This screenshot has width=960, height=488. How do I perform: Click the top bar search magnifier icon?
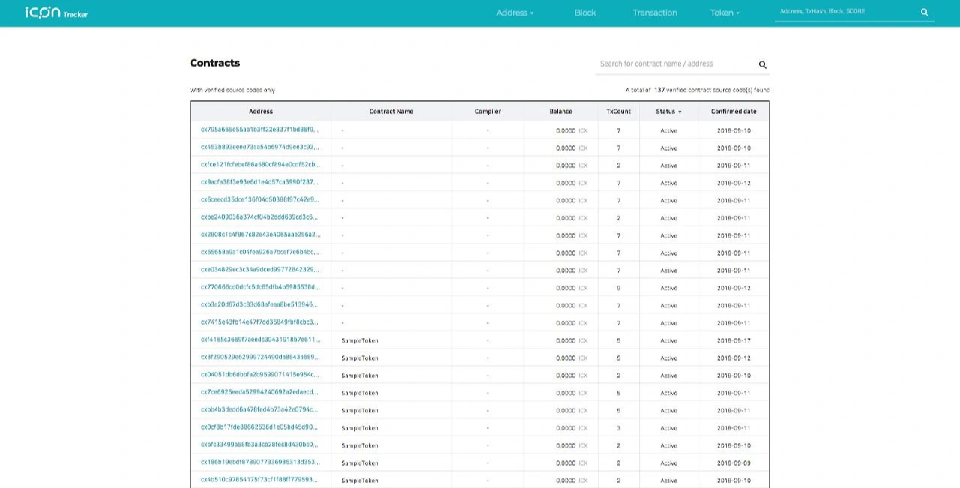(925, 13)
